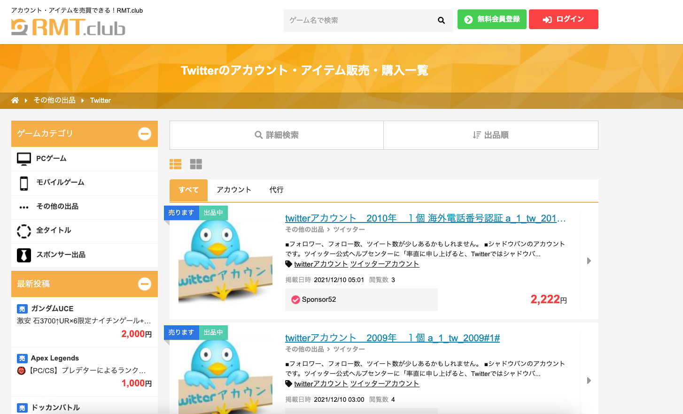Click the 全タイトル circle icon

pyautogui.click(x=24, y=231)
